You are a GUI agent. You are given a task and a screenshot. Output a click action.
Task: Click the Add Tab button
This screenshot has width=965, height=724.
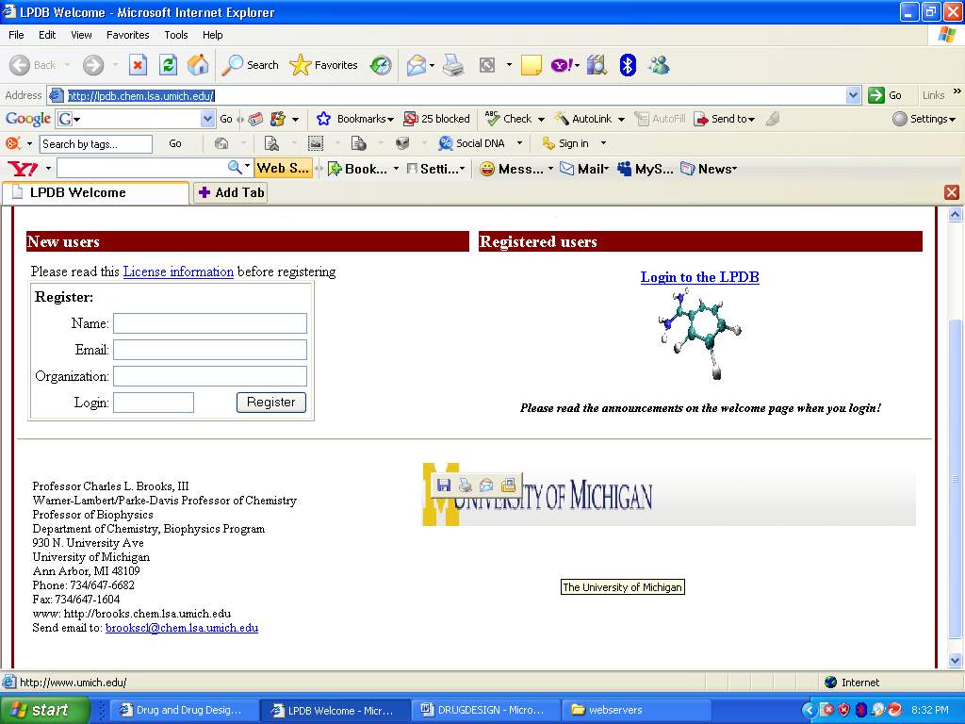pos(231,192)
